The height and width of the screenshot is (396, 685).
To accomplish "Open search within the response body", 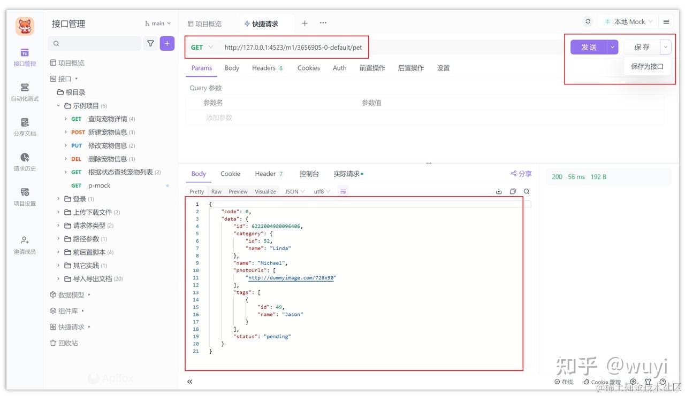I will pos(526,191).
